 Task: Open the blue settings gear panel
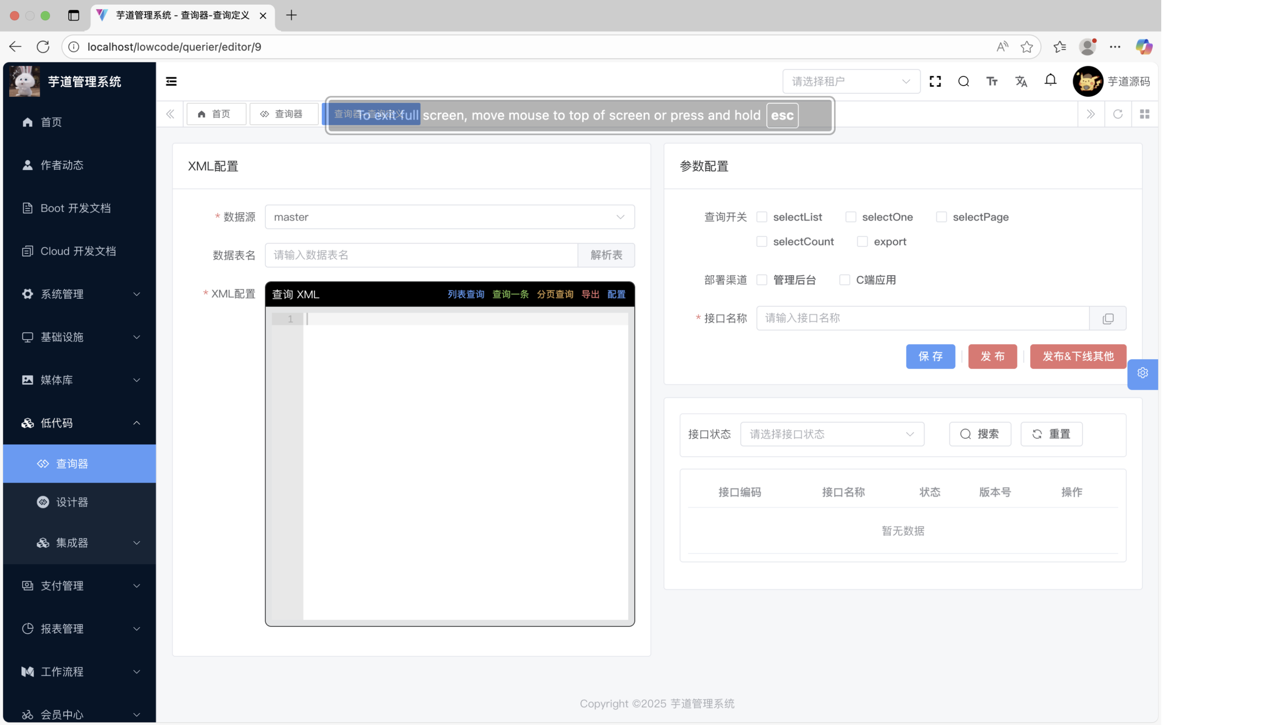pos(1142,373)
